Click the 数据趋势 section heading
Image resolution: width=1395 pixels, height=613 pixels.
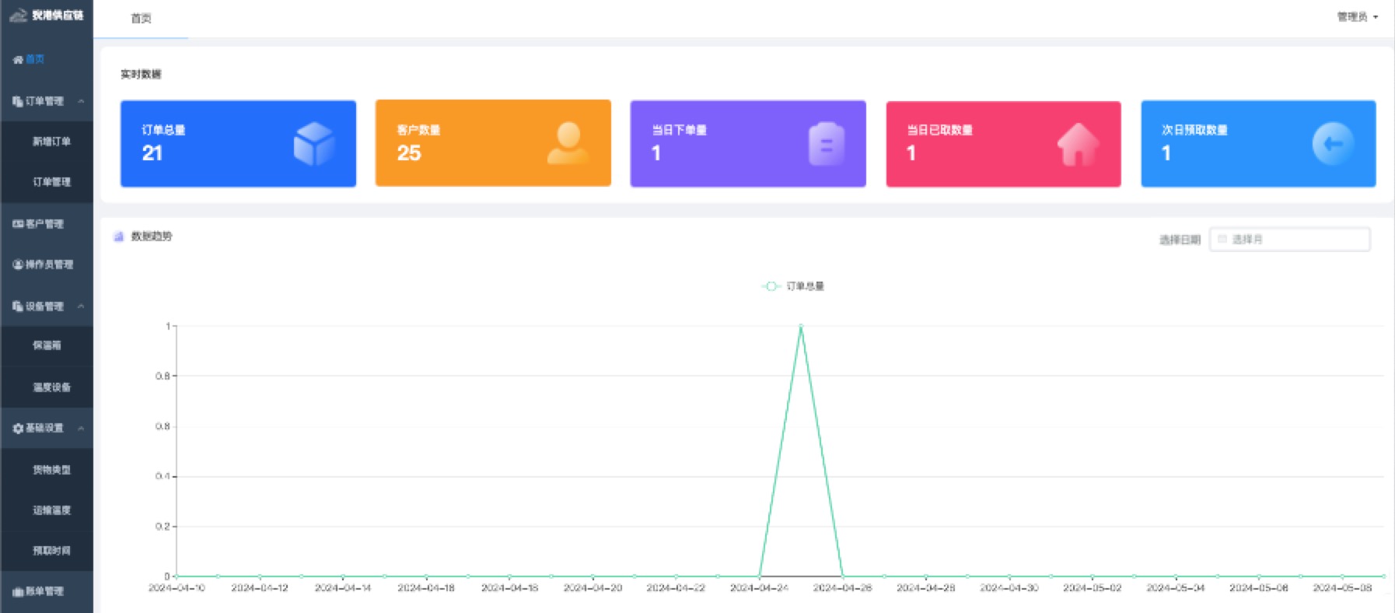coord(152,236)
